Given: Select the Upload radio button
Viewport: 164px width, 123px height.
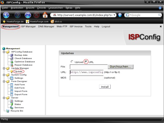Looking at the screenshot, I should 72,62.
